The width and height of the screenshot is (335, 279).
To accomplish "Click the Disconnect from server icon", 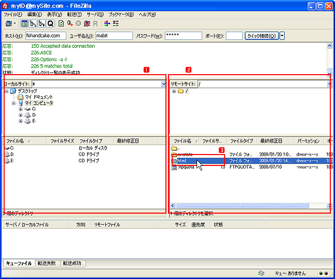I will click(87, 23).
